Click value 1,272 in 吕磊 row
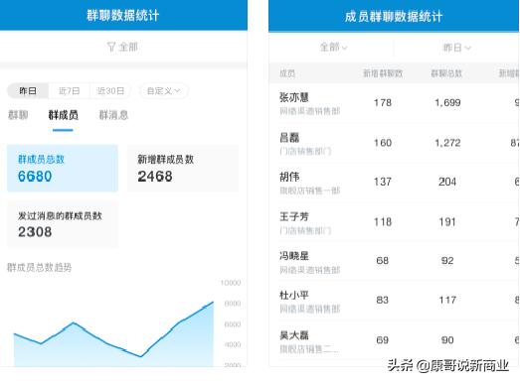The width and height of the screenshot is (520, 383). point(447,143)
